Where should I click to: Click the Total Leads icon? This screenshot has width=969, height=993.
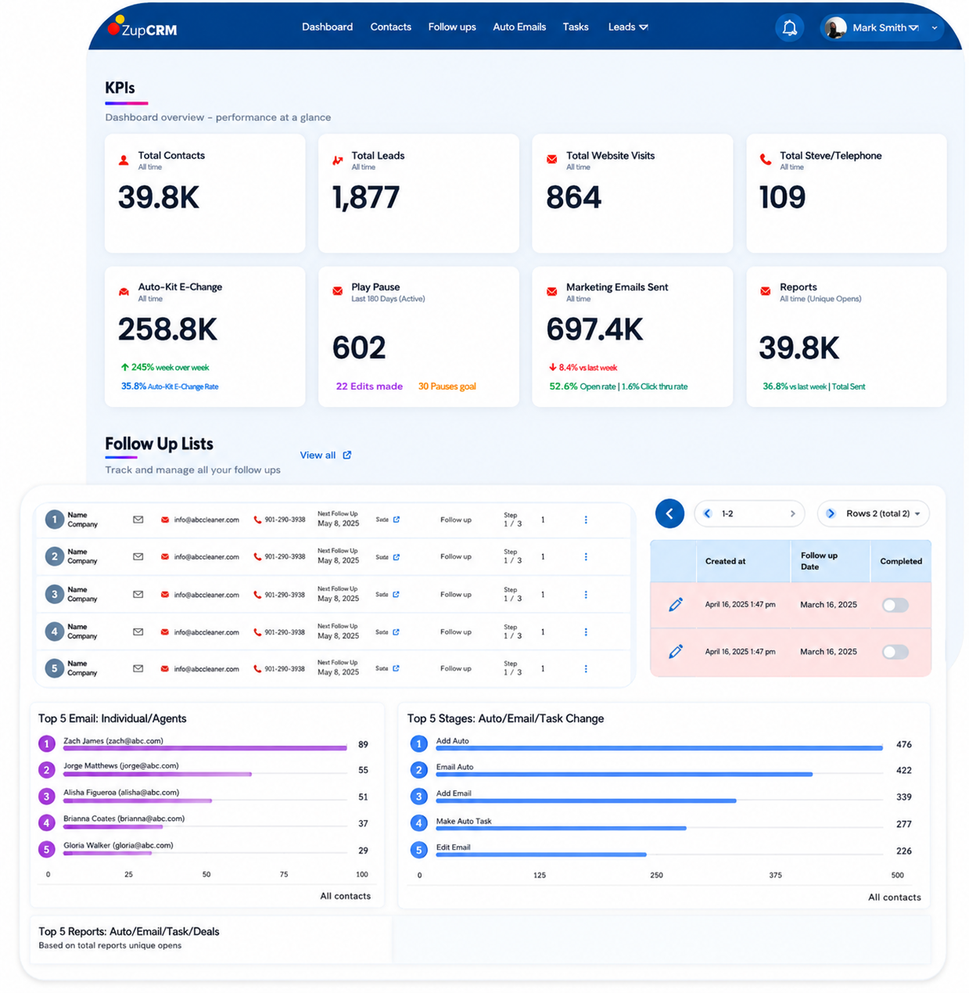pos(337,160)
